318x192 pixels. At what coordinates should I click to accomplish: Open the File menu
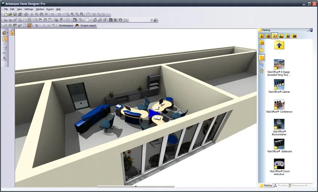point(6,9)
